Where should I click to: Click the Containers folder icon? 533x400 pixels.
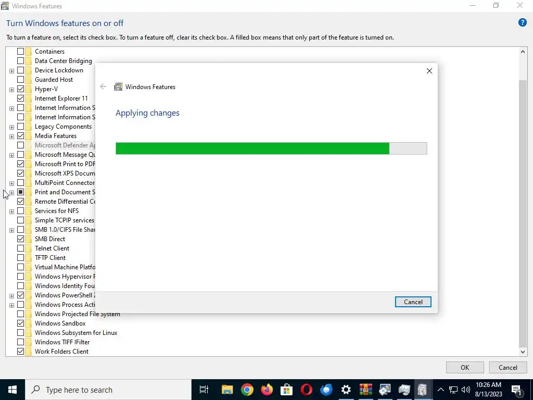coord(28,52)
